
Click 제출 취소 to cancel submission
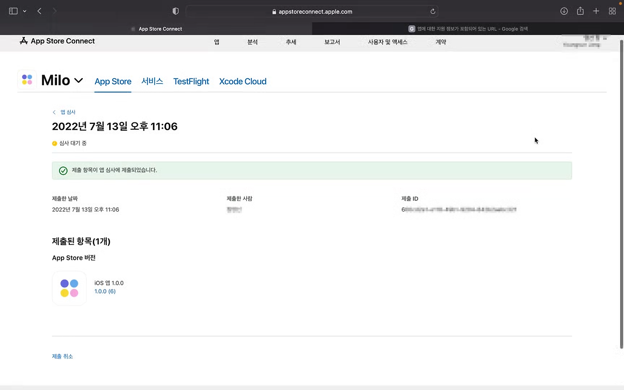pyautogui.click(x=62, y=356)
